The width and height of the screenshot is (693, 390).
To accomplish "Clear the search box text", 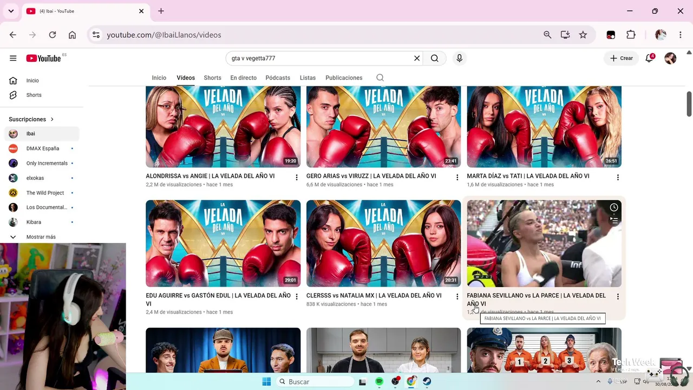I will point(417,58).
